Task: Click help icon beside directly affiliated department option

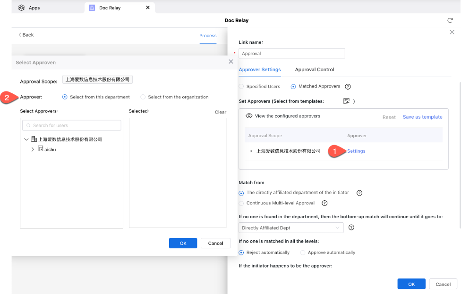Action: (359, 193)
